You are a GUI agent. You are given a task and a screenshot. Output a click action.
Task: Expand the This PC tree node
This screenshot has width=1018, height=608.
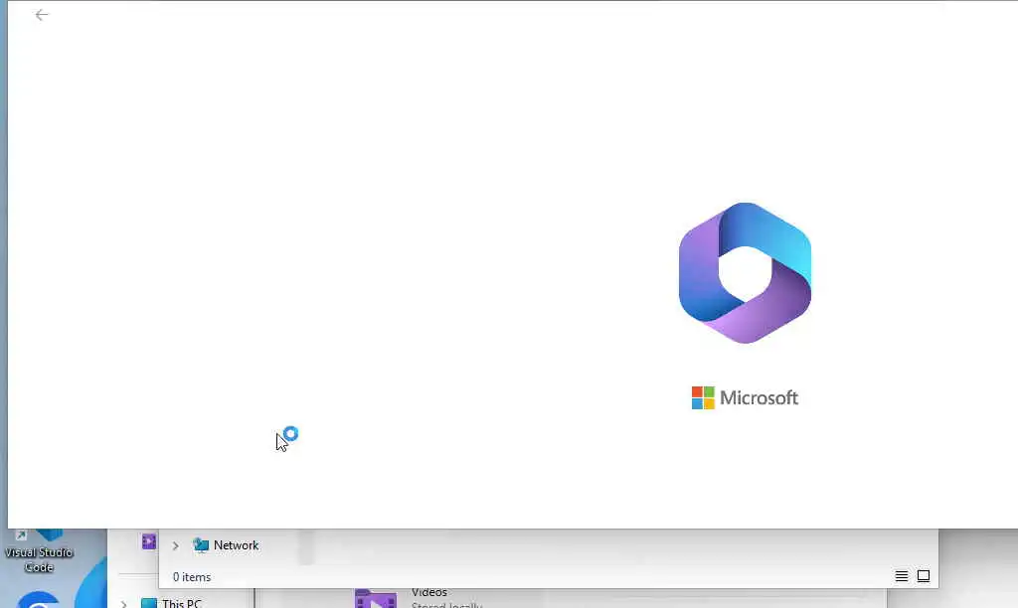point(123,603)
